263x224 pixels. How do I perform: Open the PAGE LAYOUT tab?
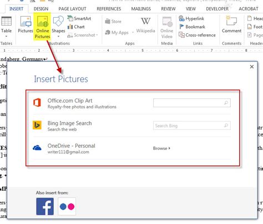(72, 9)
